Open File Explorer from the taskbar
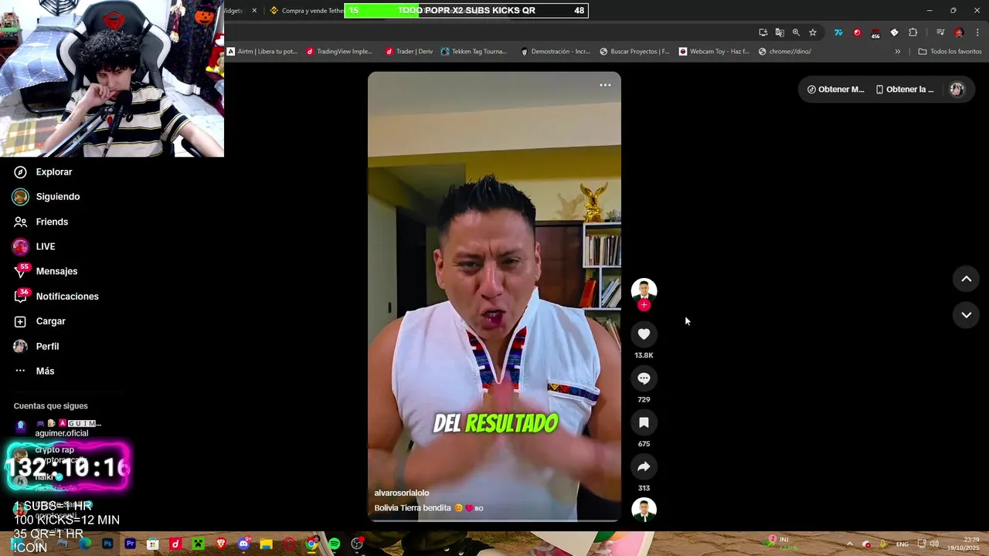The height and width of the screenshot is (556, 989). [x=267, y=544]
